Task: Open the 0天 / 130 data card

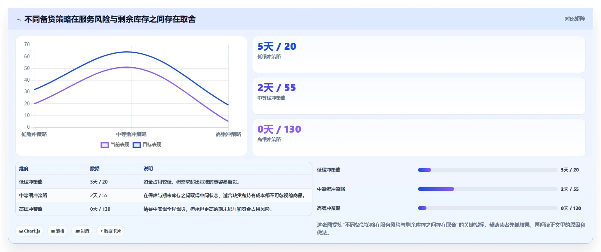Action: [419, 137]
